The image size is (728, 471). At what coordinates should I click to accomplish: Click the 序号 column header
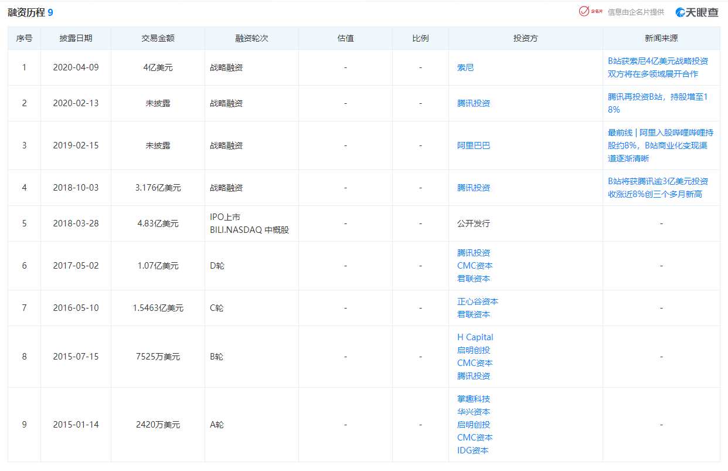pos(24,38)
